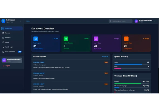
Task: Click the USSD Simulator phone icon
Action: coord(3,52)
